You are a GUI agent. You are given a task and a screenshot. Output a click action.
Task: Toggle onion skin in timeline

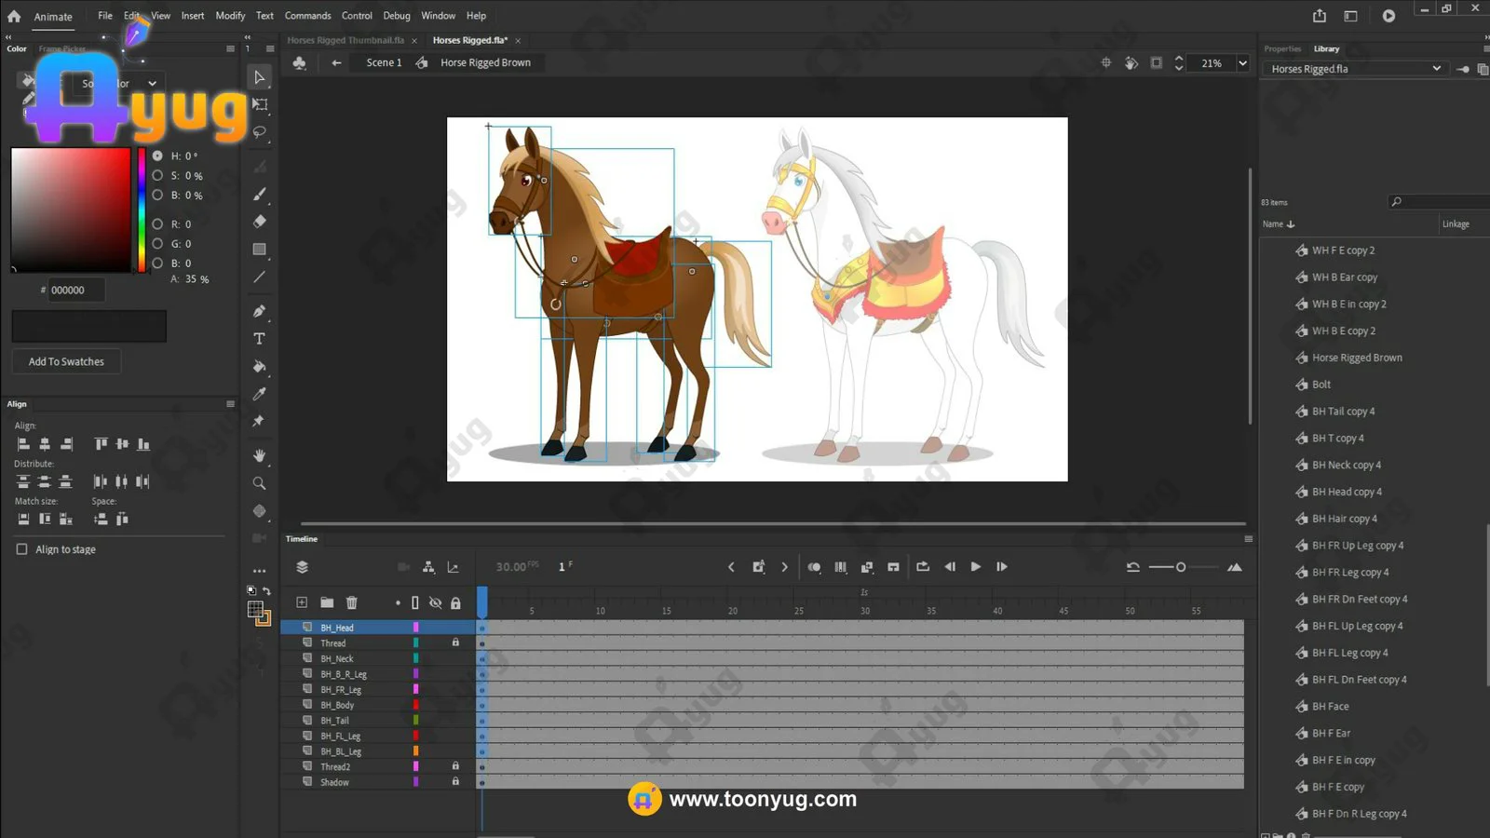click(814, 567)
